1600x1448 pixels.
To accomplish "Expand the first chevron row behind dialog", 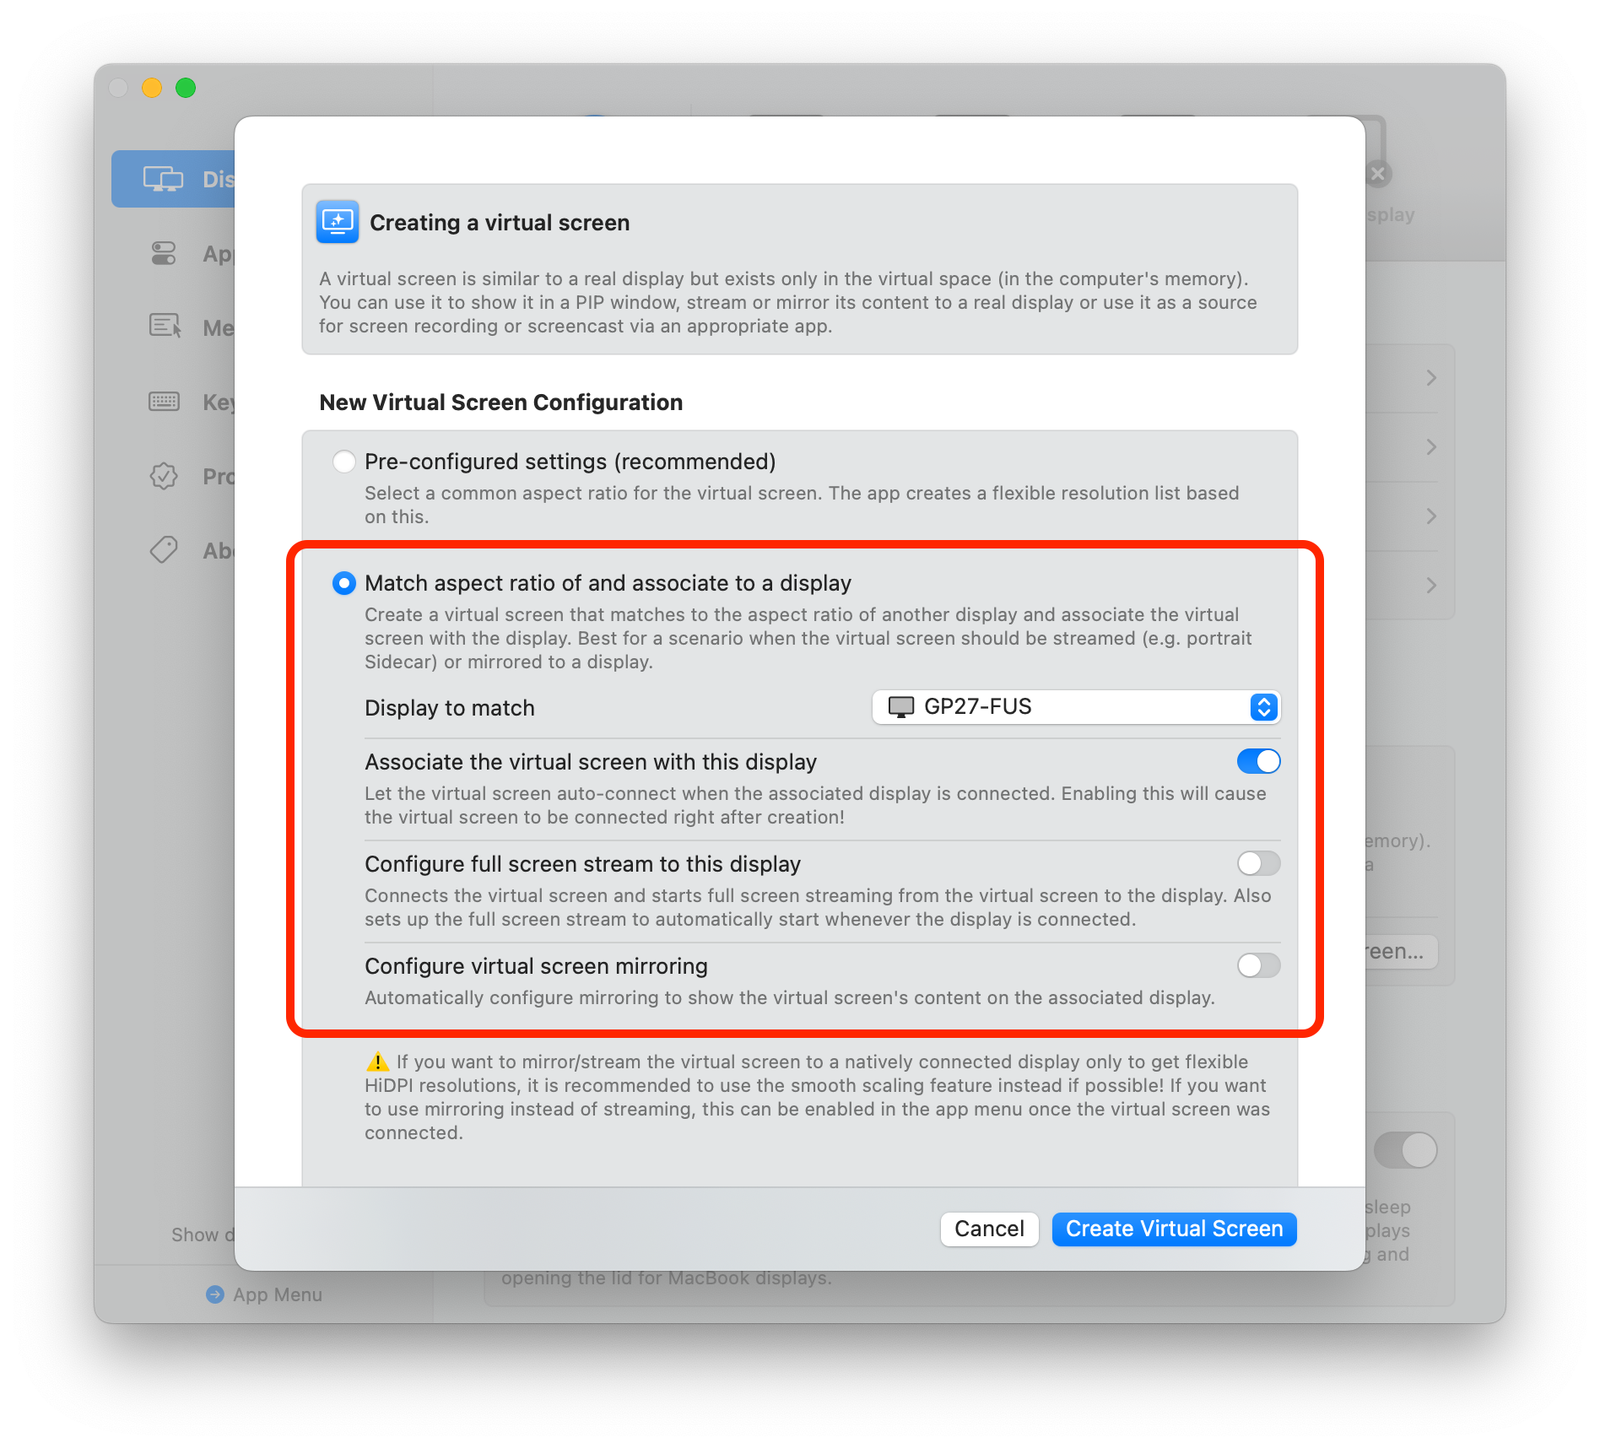I will tap(1431, 378).
